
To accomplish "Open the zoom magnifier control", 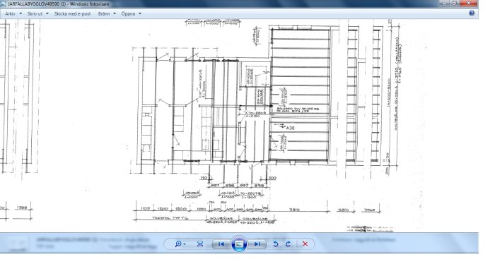I will point(178,244).
